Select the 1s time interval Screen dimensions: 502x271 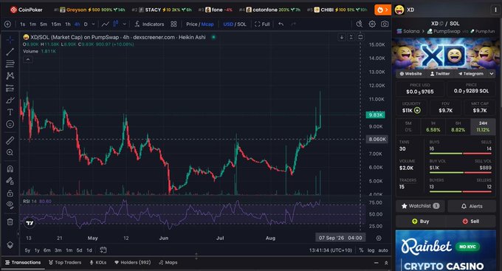tap(22, 24)
